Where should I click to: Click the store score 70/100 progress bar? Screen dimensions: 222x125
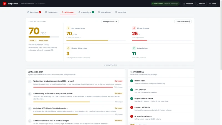[x=44, y=37]
